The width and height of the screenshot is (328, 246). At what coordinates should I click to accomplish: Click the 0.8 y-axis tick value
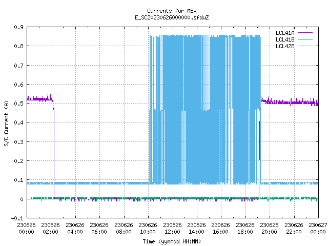pyautogui.click(x=18, y=46)
